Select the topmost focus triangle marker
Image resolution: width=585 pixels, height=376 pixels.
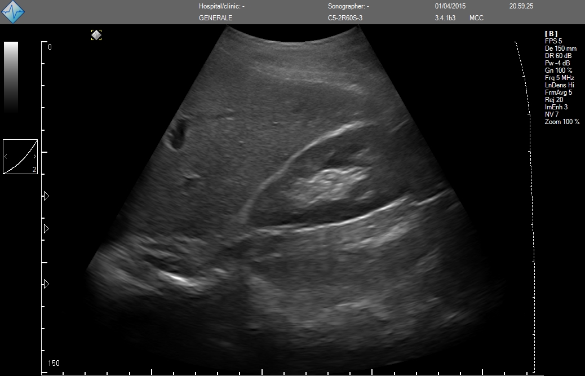(46, 196)
